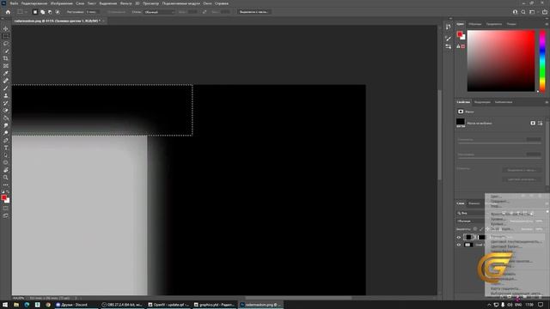
Task: Open the 'Окно' menu
Action: tap(207, 3)
